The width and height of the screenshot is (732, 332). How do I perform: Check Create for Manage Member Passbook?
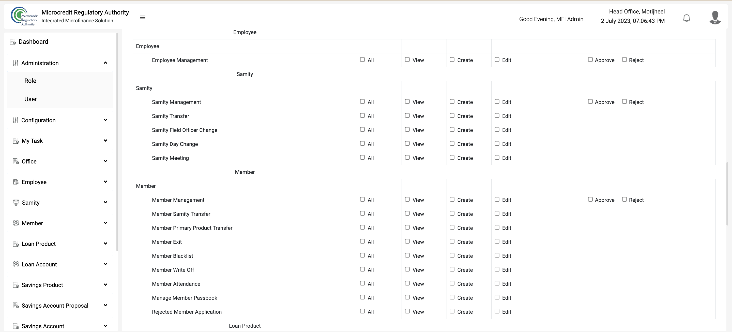452,297
